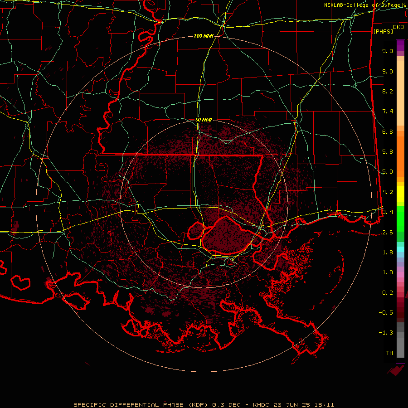Click the [PHAS] units label
The height and width of the screenshot is (408, 408).
(x=383, y=31)
